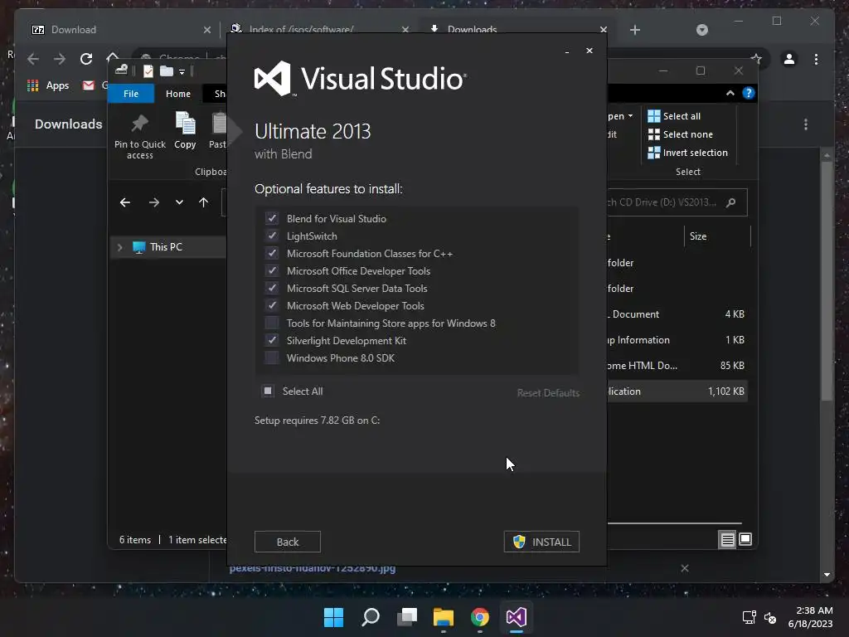849x637 pixels.
Task: Switch to the Index of /isos/software/ tab
Action: pos(319,29)
